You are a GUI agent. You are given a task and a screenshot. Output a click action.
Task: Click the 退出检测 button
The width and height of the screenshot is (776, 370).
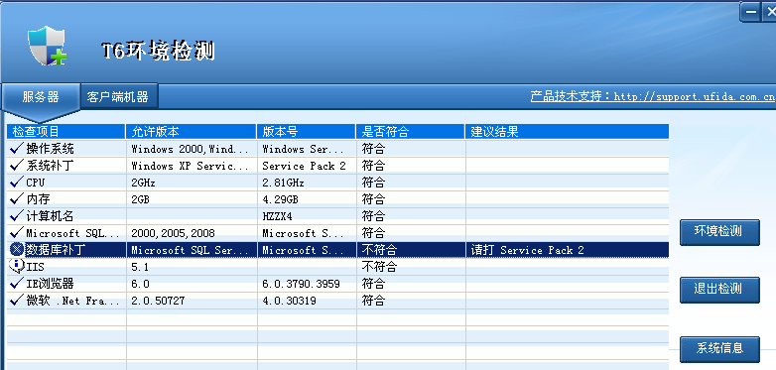[719, 290]
